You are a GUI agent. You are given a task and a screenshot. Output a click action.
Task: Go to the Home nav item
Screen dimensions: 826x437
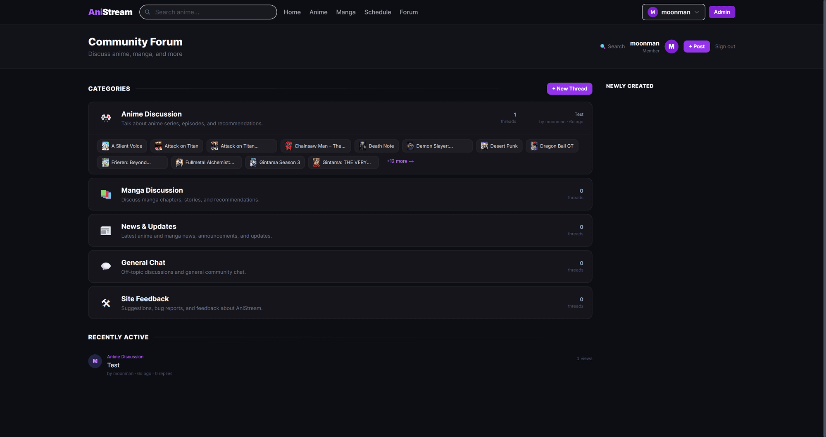(x=292, y=12)
